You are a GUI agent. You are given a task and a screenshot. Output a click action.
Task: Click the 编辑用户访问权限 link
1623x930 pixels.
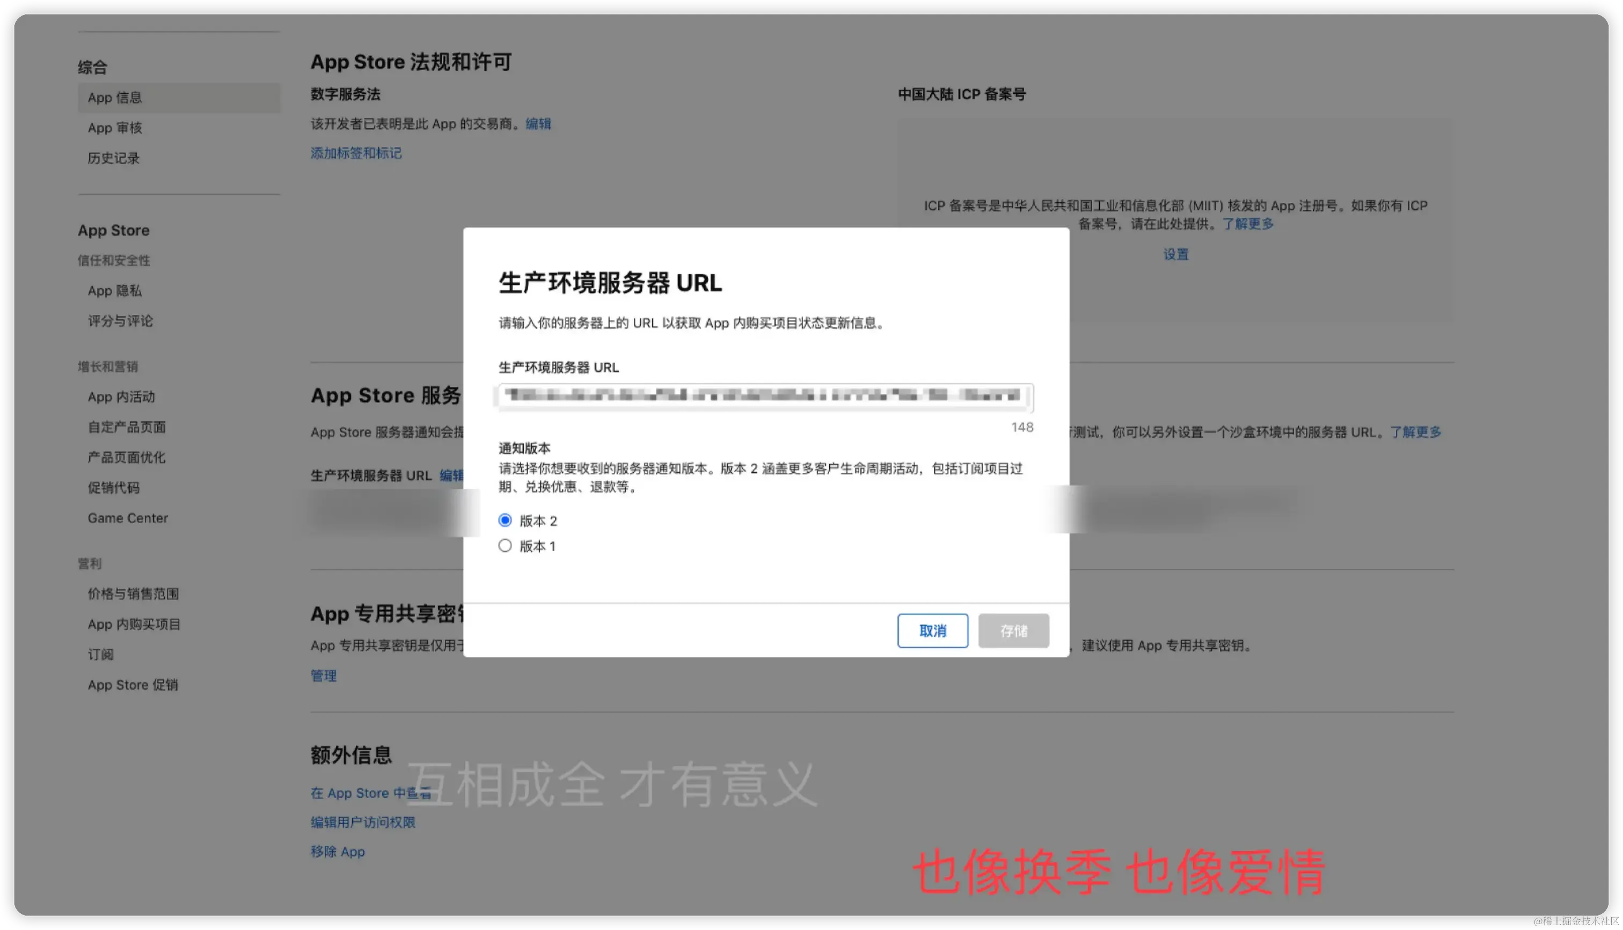click(363, 822)
